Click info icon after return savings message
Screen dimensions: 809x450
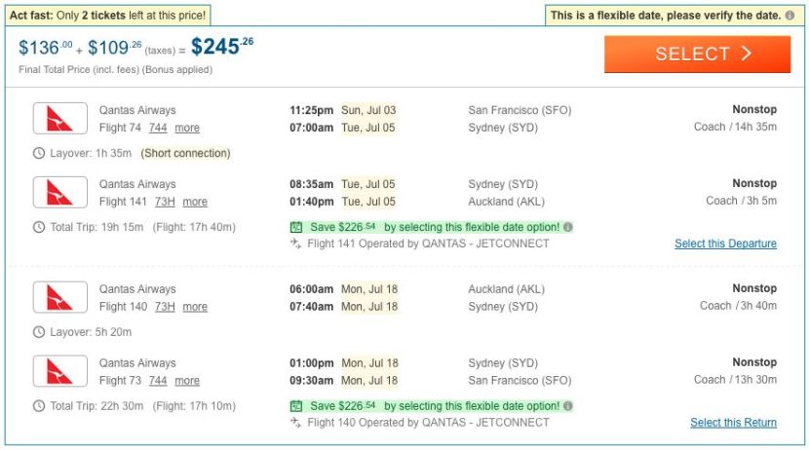(568, 406)
